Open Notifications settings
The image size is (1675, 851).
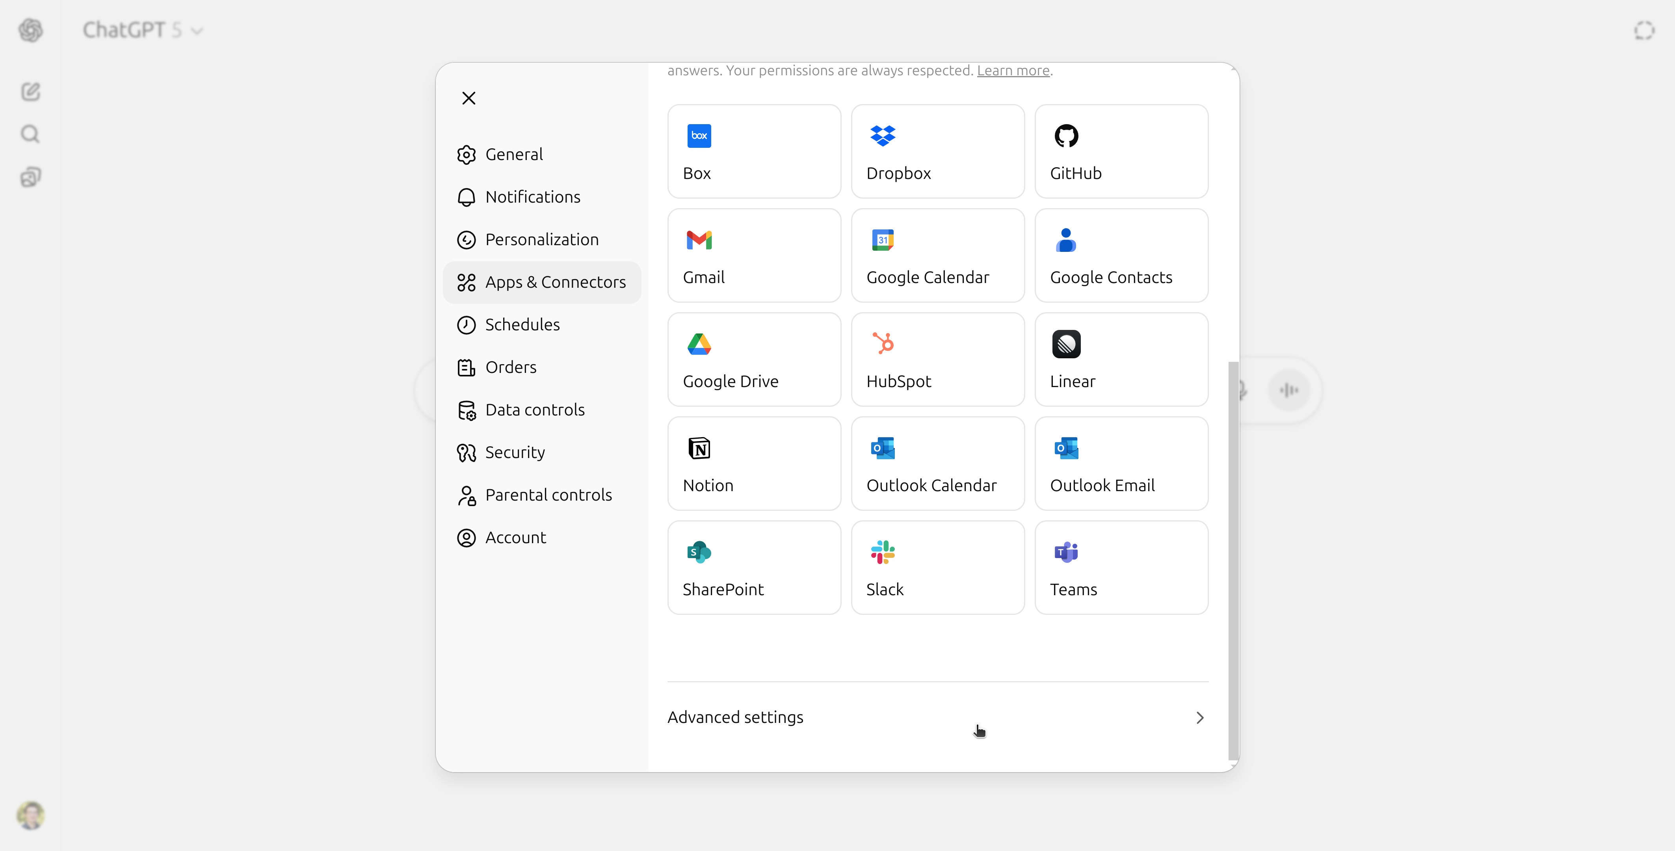[x=533, y=196]
